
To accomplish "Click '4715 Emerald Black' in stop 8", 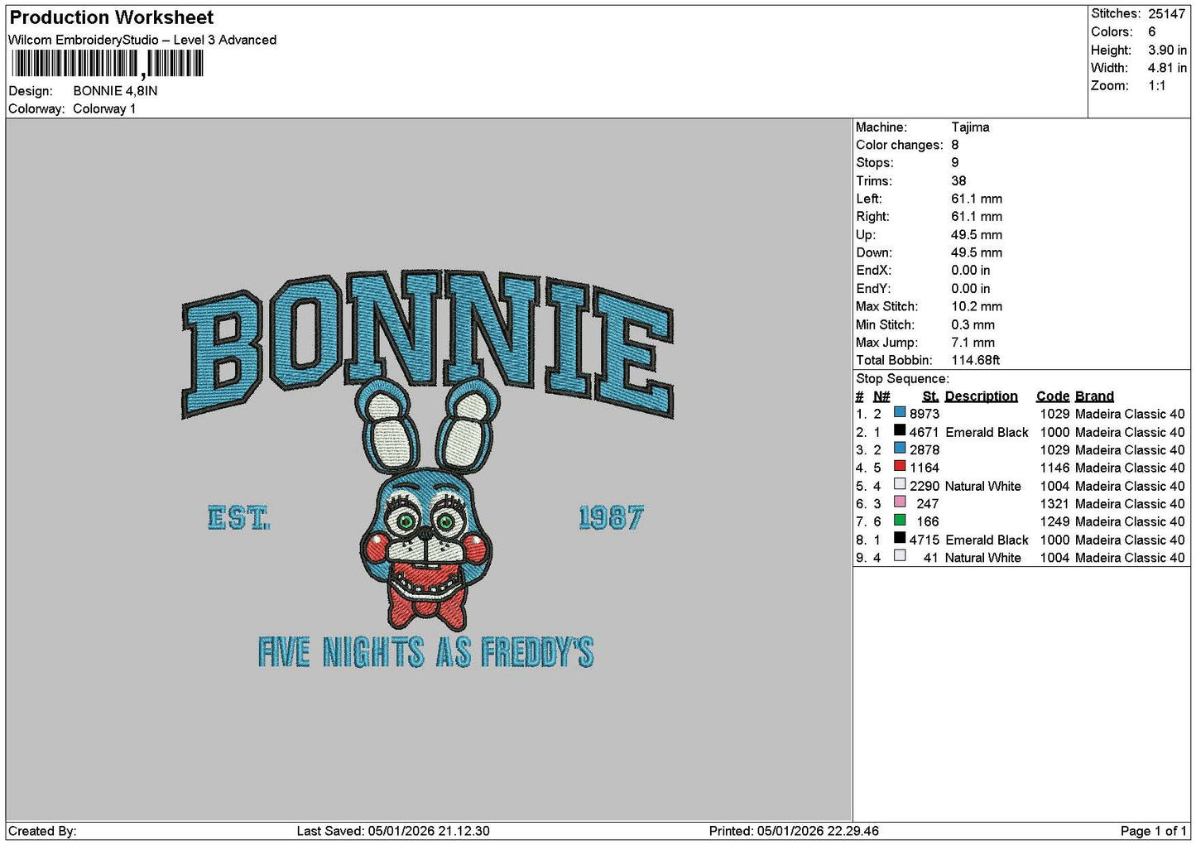I will 969,540.
